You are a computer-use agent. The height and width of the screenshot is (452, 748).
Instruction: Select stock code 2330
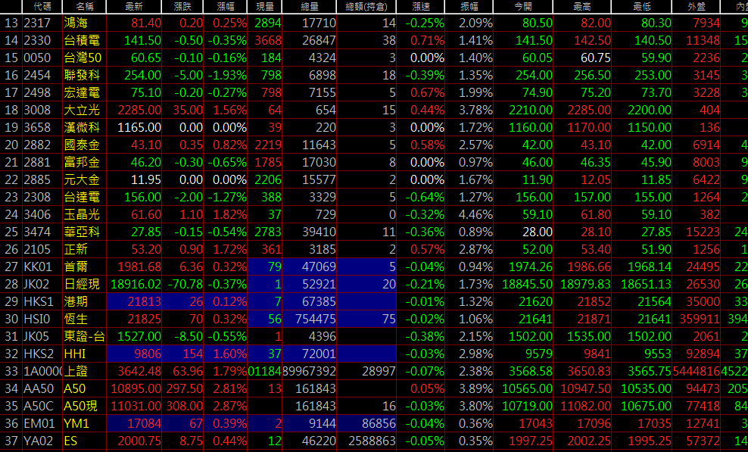(x=37, y=41)
